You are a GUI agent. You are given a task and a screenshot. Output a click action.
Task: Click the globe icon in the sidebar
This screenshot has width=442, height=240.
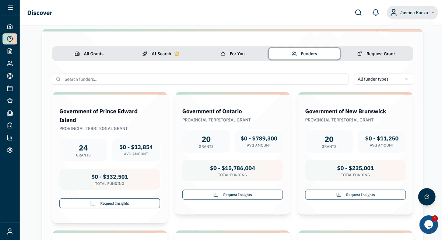pyautogui.click(x=10, y=76)
